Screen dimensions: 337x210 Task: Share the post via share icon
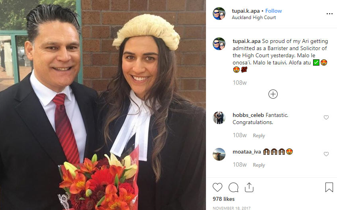pyautogui.click(x=249, y=187)
